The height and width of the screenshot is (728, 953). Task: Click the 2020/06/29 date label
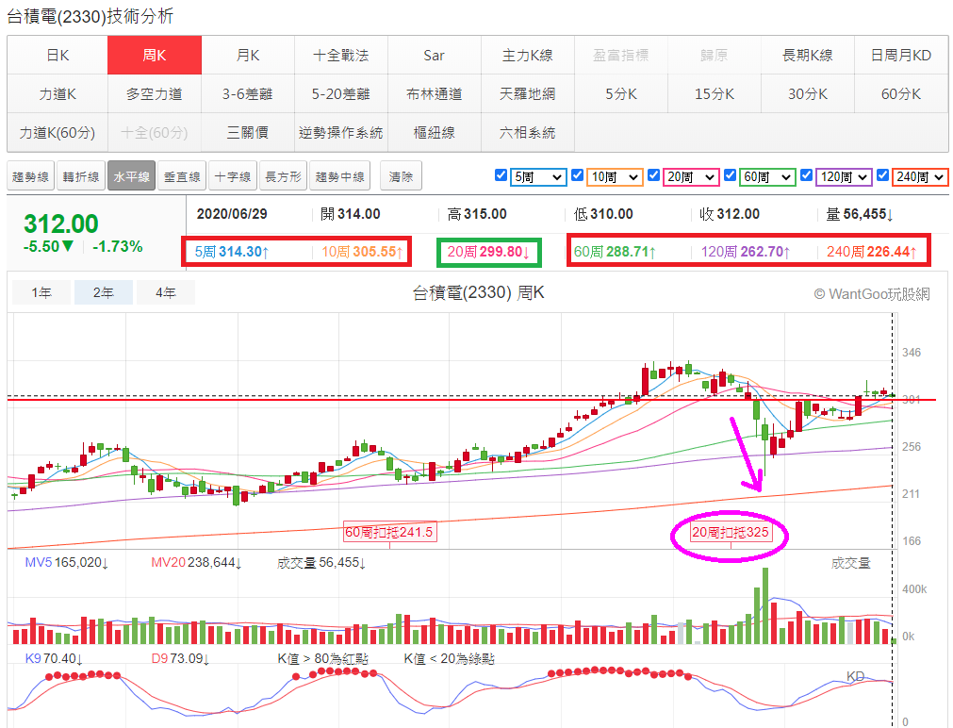click(x=232, y=214)
